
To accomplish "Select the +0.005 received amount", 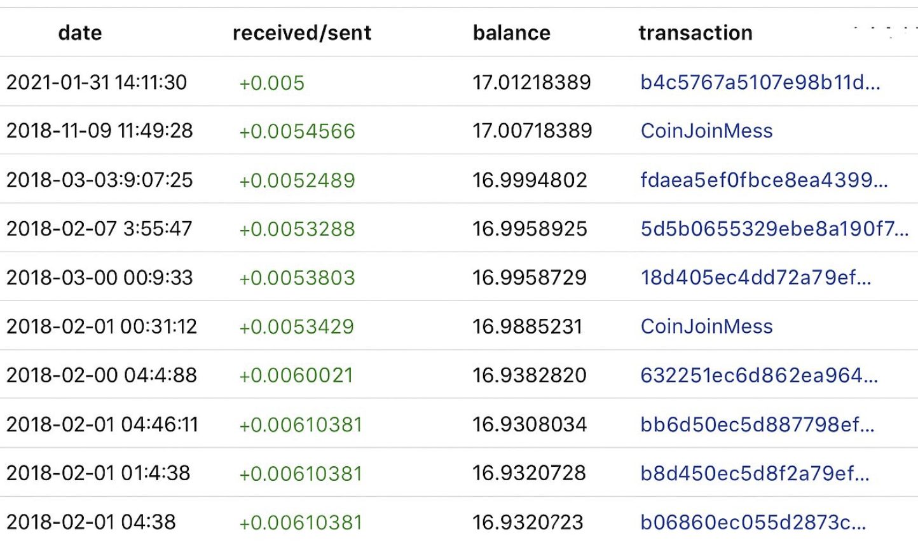I will coord(272,83).
